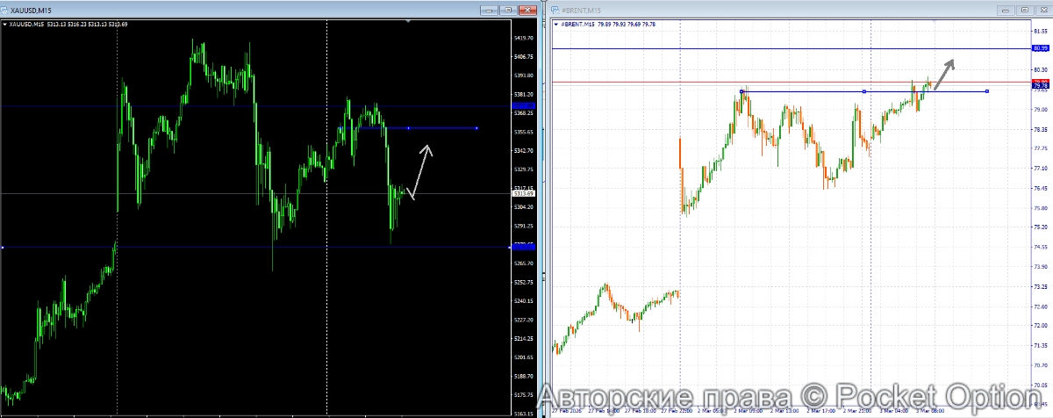Click the right anchor of BRENT blue trendline
Image resolution: width=1053 pixels, height=418 pixels.
987,91
